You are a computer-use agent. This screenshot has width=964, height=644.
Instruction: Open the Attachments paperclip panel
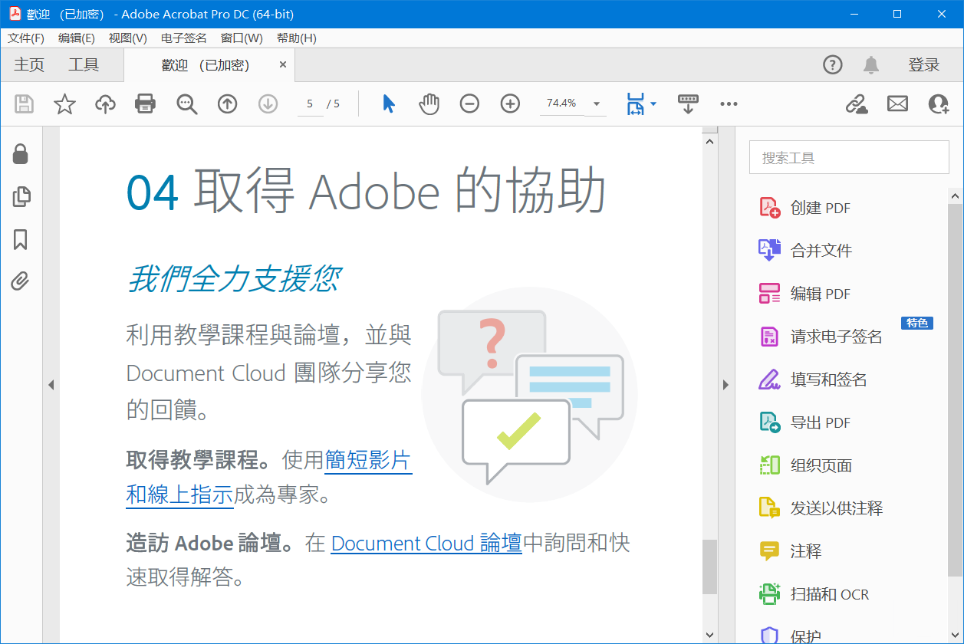21,281
